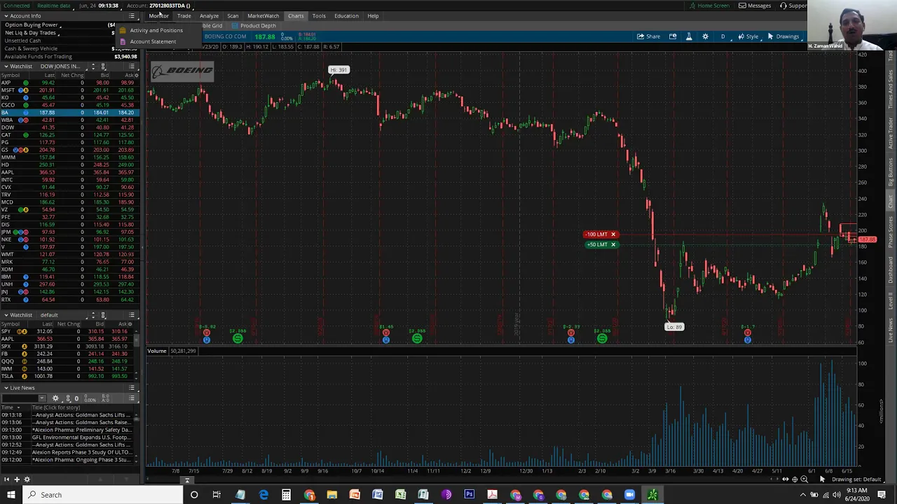
Task: Click the chart zoom magnifier icon
Action: click(804, 479)
